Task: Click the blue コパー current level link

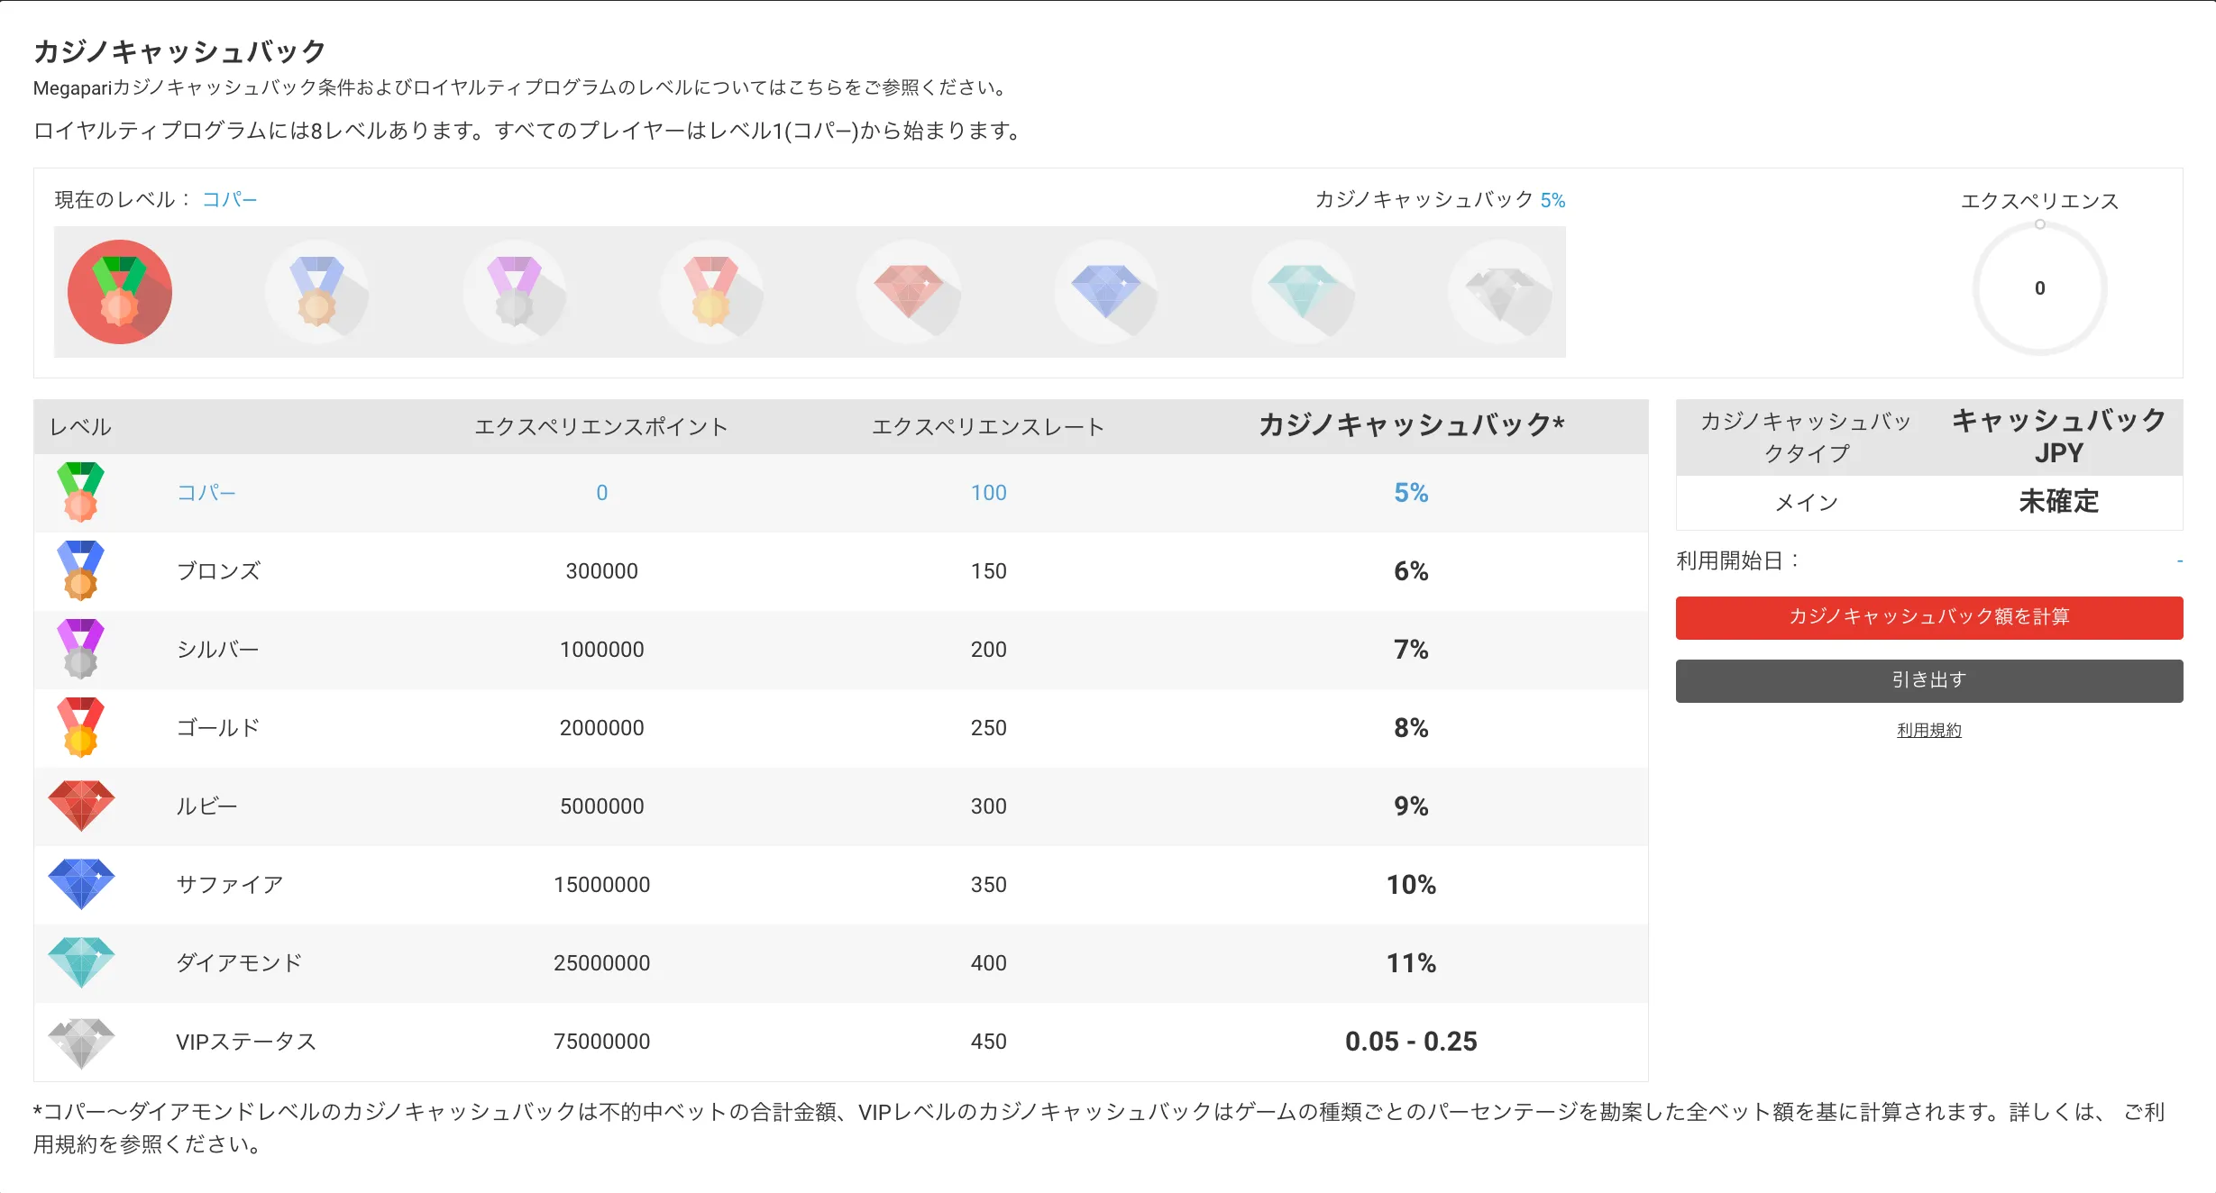Action: coord(229,199)
